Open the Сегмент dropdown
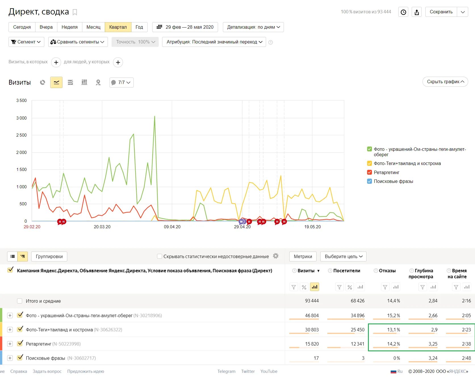The height and width of the screenshot is (378, 475). 26,42
